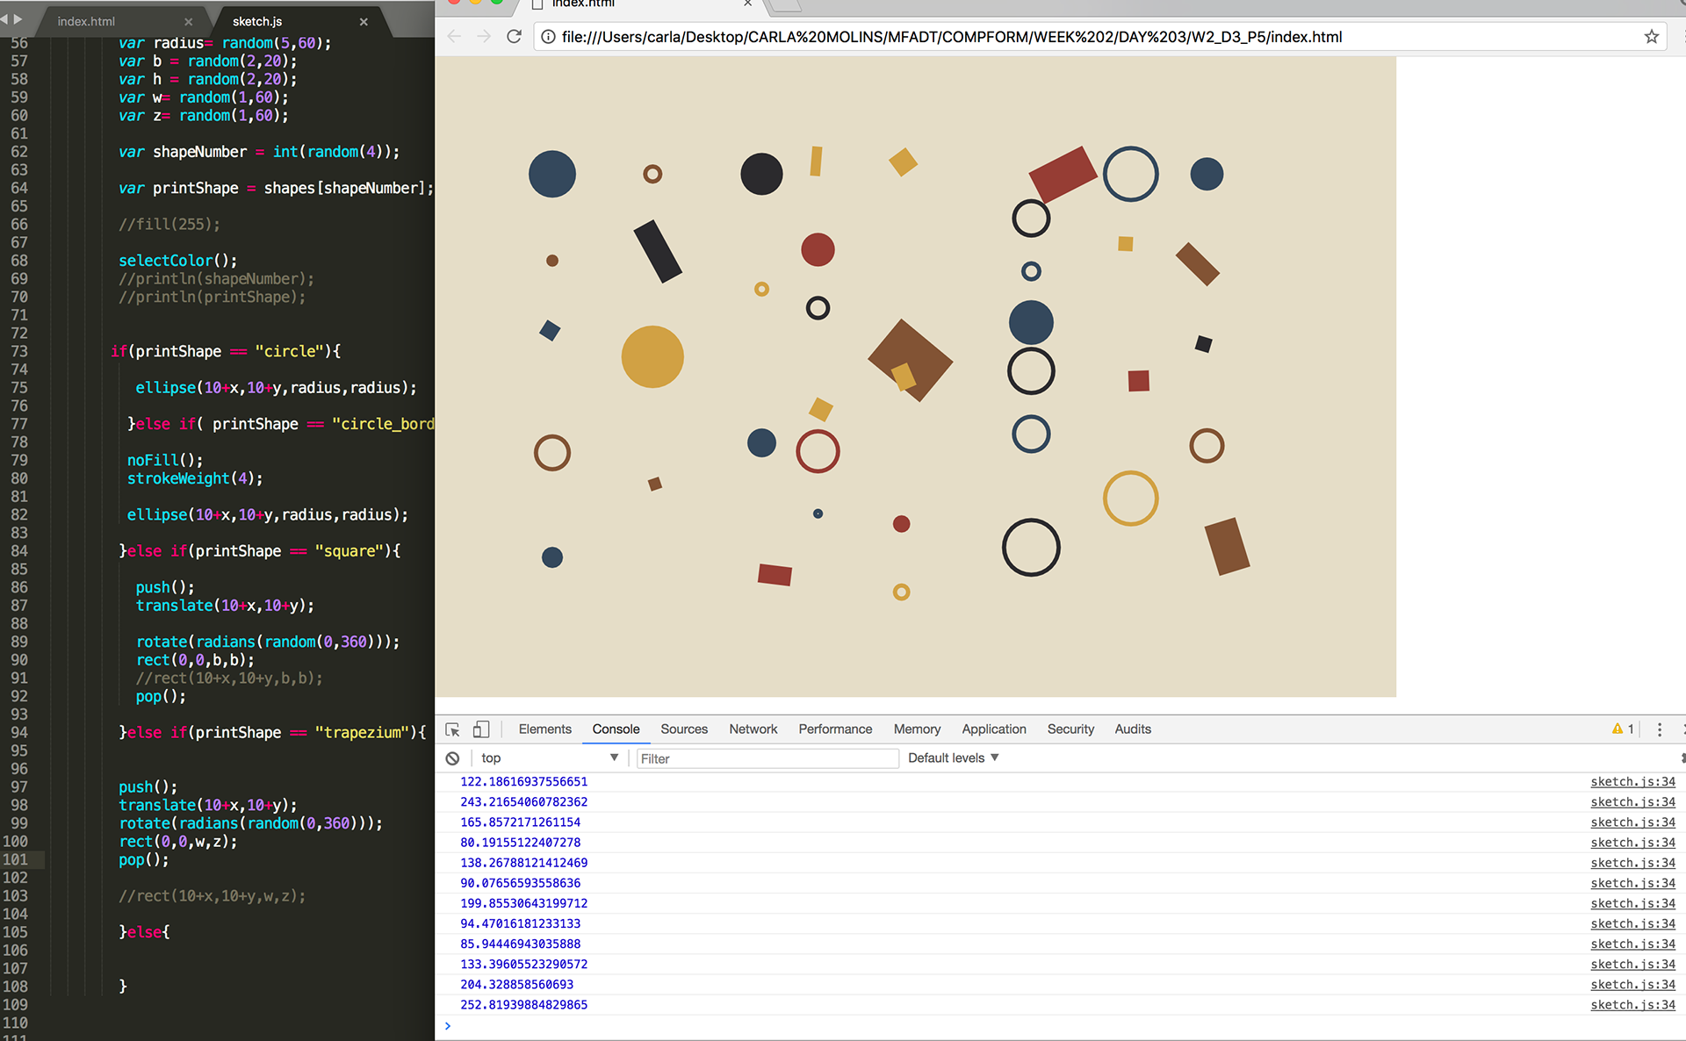Image resolution: width=1686 pixels, height=1041 pixels.
Task: Open the Network panel tab
Action: pyautogui.click(x=753, y=729)
